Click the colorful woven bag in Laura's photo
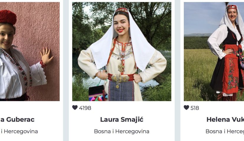This screenshot has height=141, width=244. 97,94
